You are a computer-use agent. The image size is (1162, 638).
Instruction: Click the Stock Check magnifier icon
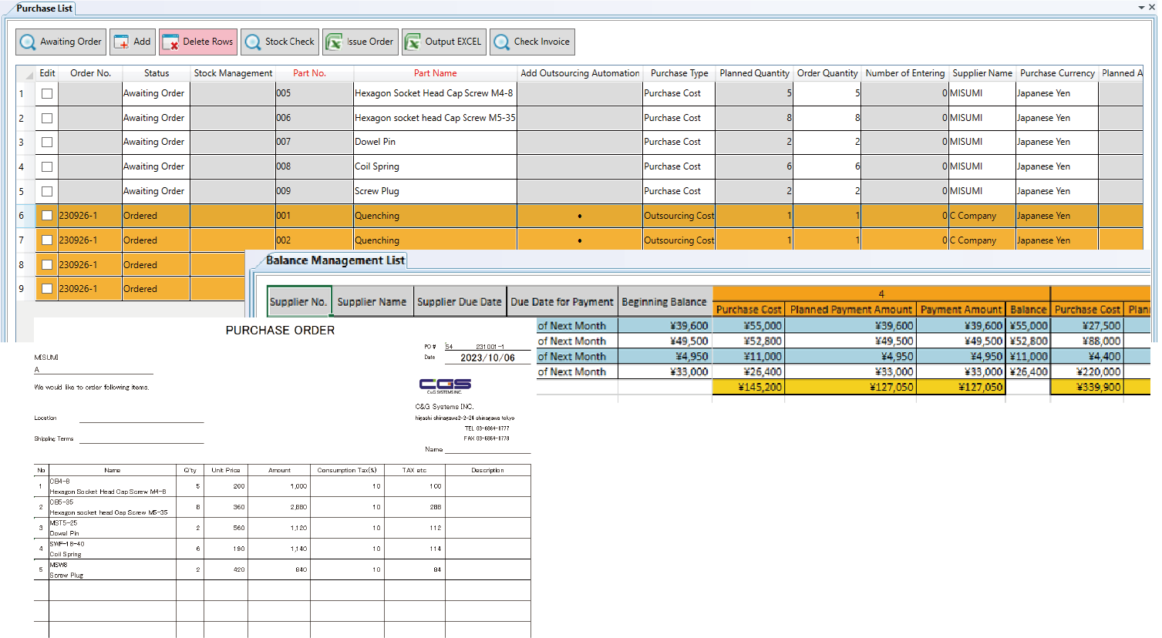[253, 42]
